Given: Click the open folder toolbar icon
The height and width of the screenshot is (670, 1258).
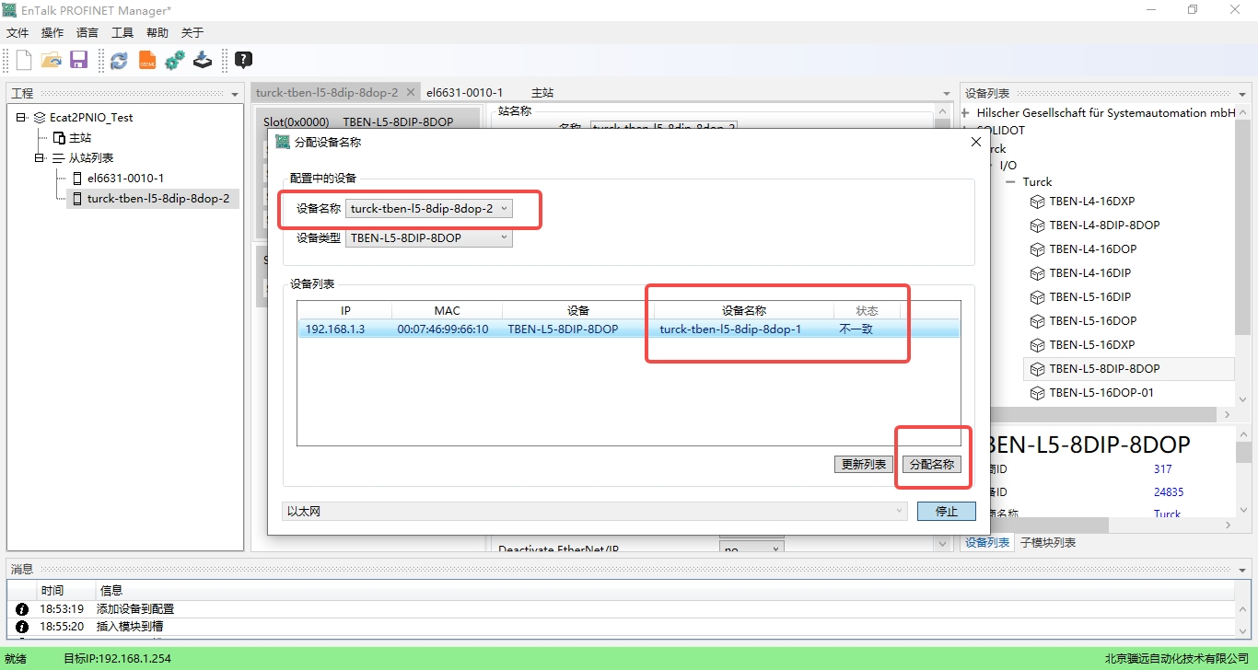Looking at the screenshot, I should click(x=52, y=61).
